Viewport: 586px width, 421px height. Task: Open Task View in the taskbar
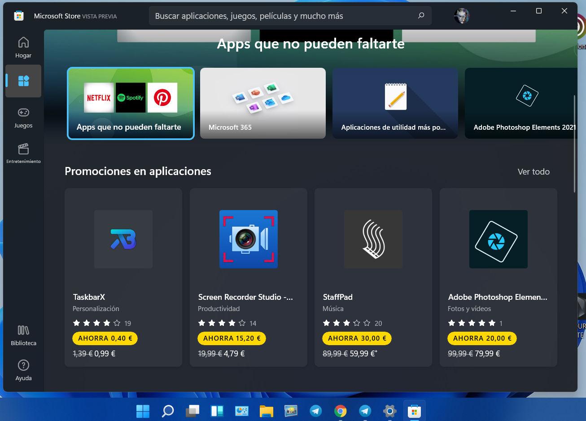[x=192, y=411]
